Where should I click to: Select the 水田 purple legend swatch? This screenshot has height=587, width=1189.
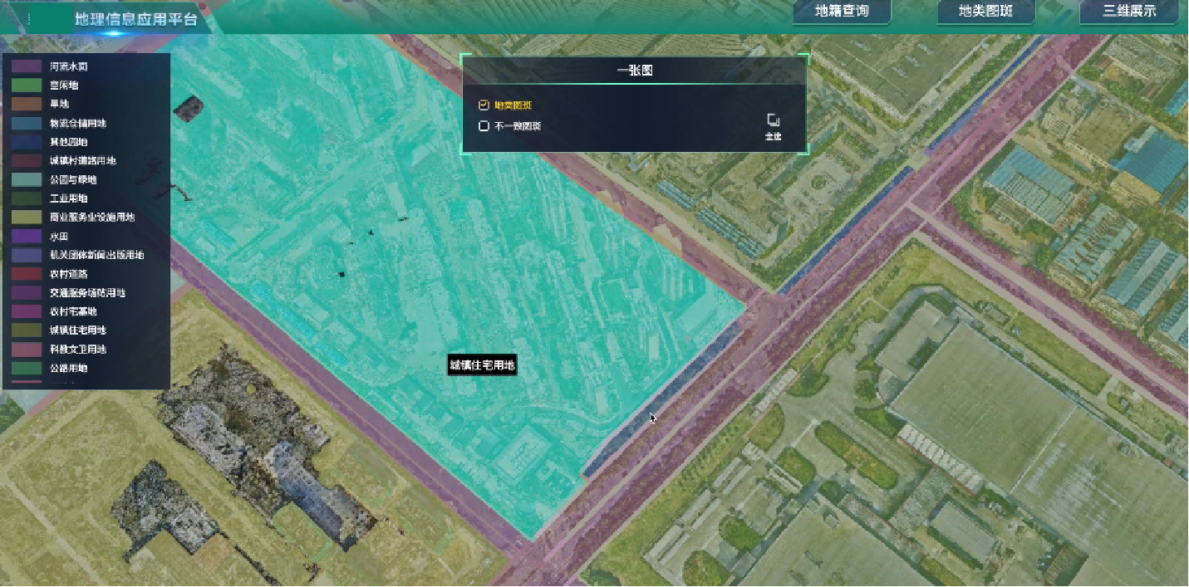27,237
